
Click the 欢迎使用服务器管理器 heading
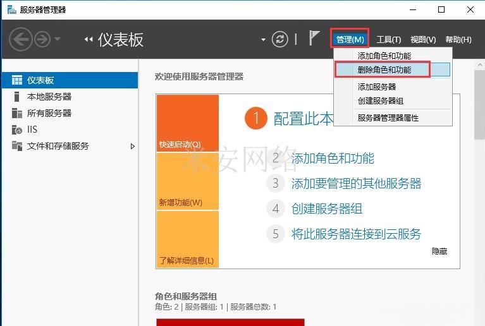(x=199, y=76)
